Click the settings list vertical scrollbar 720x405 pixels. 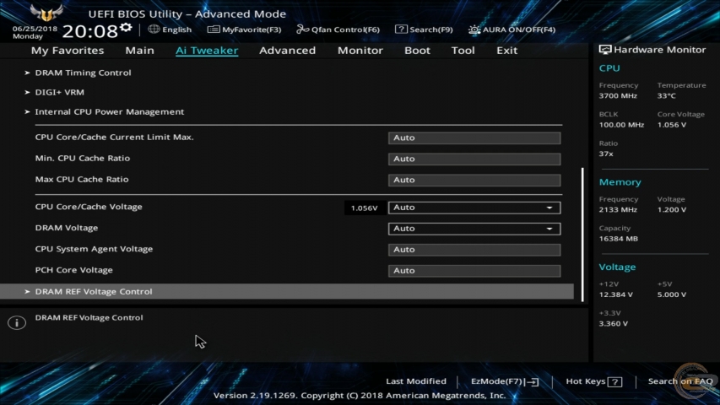(x=582, y=235)
